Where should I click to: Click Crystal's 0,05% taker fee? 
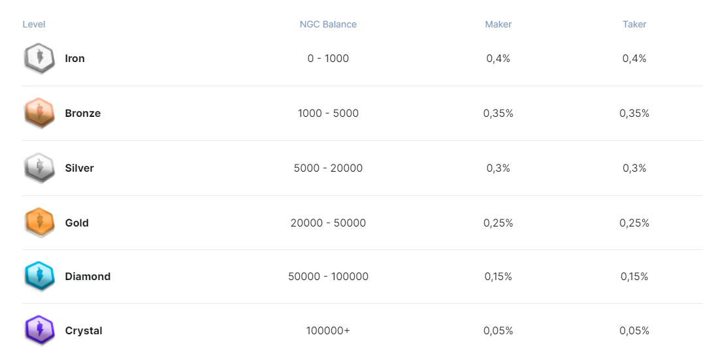(634, 331)
